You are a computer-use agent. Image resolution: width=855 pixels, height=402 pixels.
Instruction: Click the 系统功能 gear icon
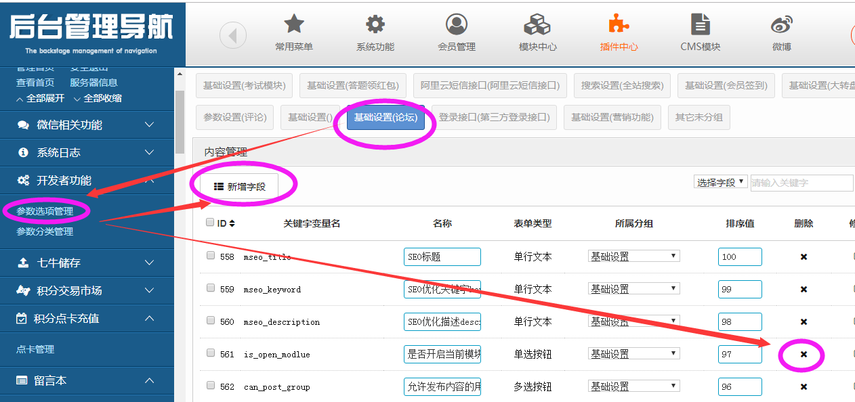pyautogui.click(x=375, y=24)
